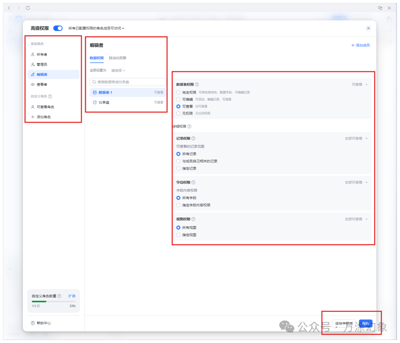Click the 查看者 eye icon

(33, 84)
